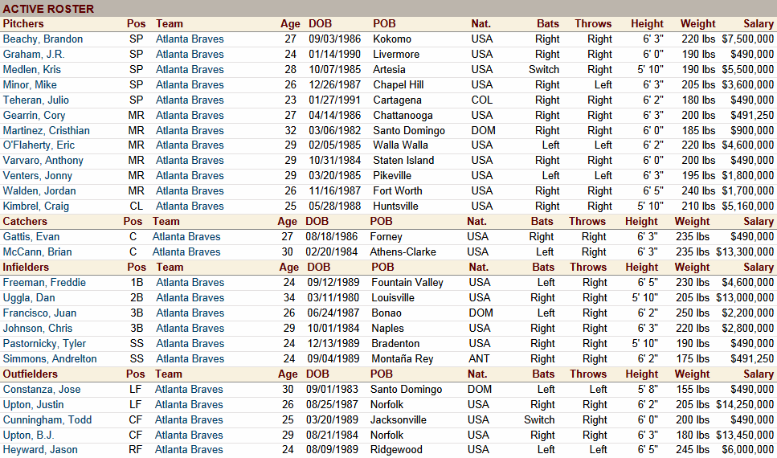777x458 pixels.
Task: Click Justin Upton's name
Action: click(33, 404)
